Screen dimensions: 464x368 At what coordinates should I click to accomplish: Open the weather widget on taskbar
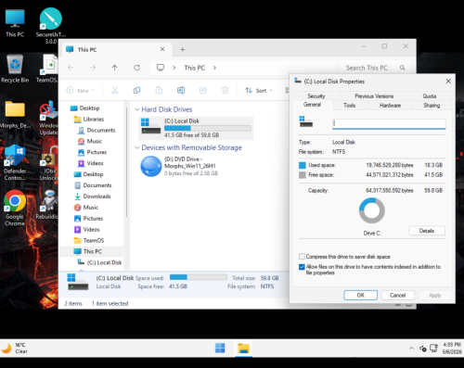[x=15, y=349]
